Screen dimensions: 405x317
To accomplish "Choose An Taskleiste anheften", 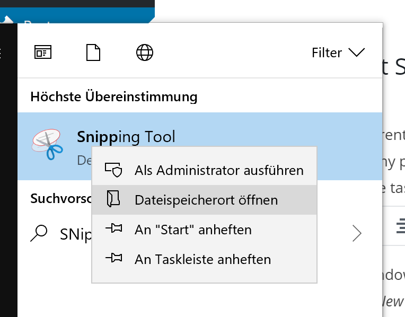I will pyautogui.click(x=204, y=259).
